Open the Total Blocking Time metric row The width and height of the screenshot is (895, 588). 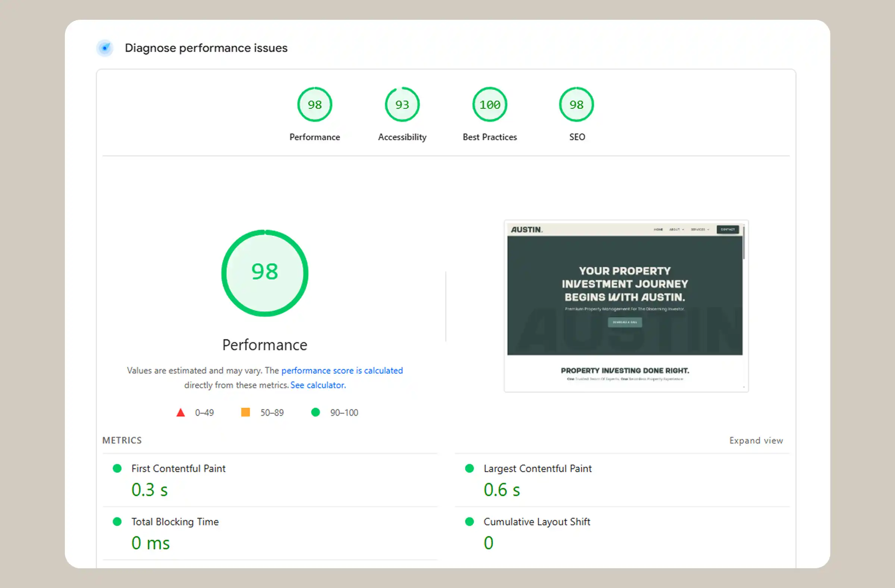coord(175,522)
